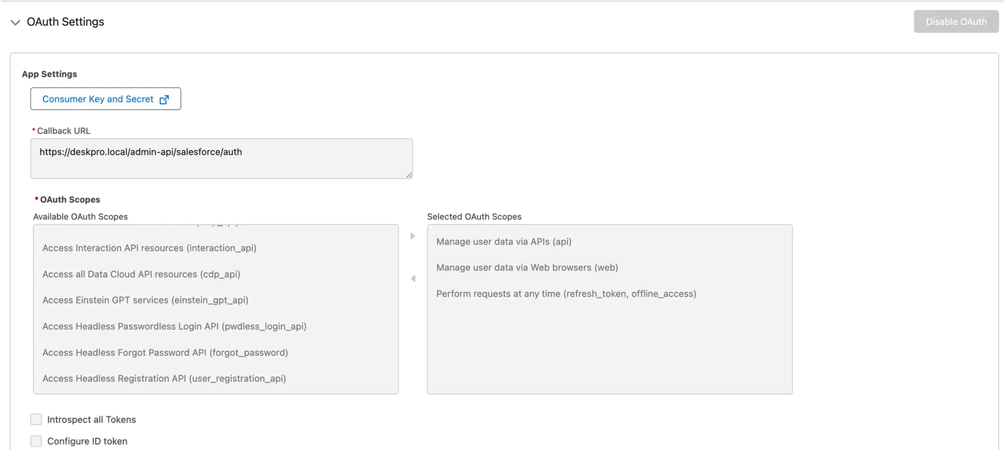Click into the Callback URL text field
This screenshot has width=1004, height=450.
click(x=221, y=158)
